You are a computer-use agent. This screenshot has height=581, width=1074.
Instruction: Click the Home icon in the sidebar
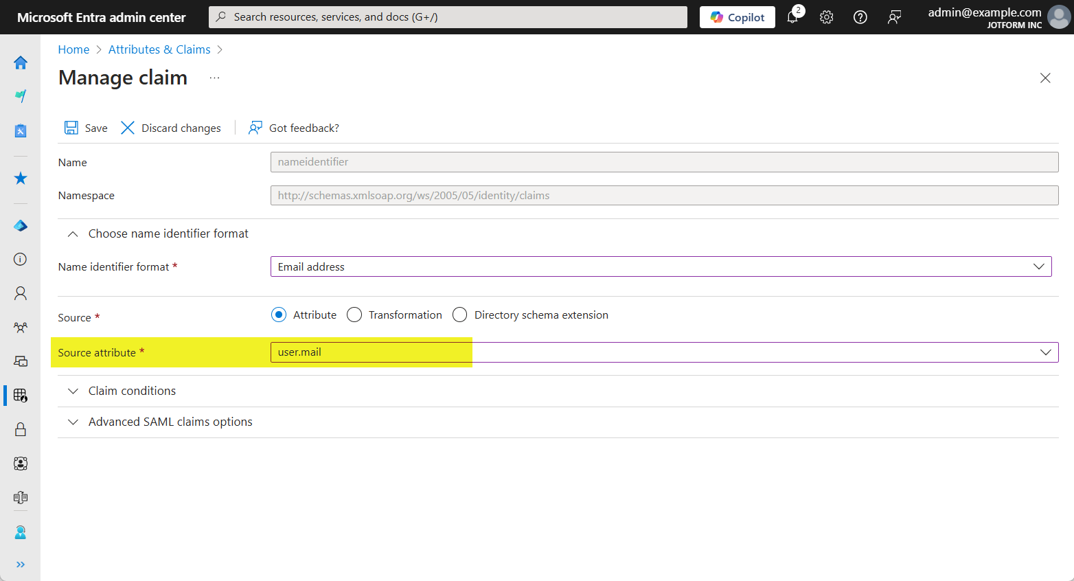21,63
